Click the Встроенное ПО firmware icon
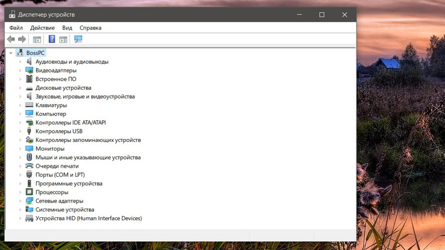 click(x=29, y=79)
